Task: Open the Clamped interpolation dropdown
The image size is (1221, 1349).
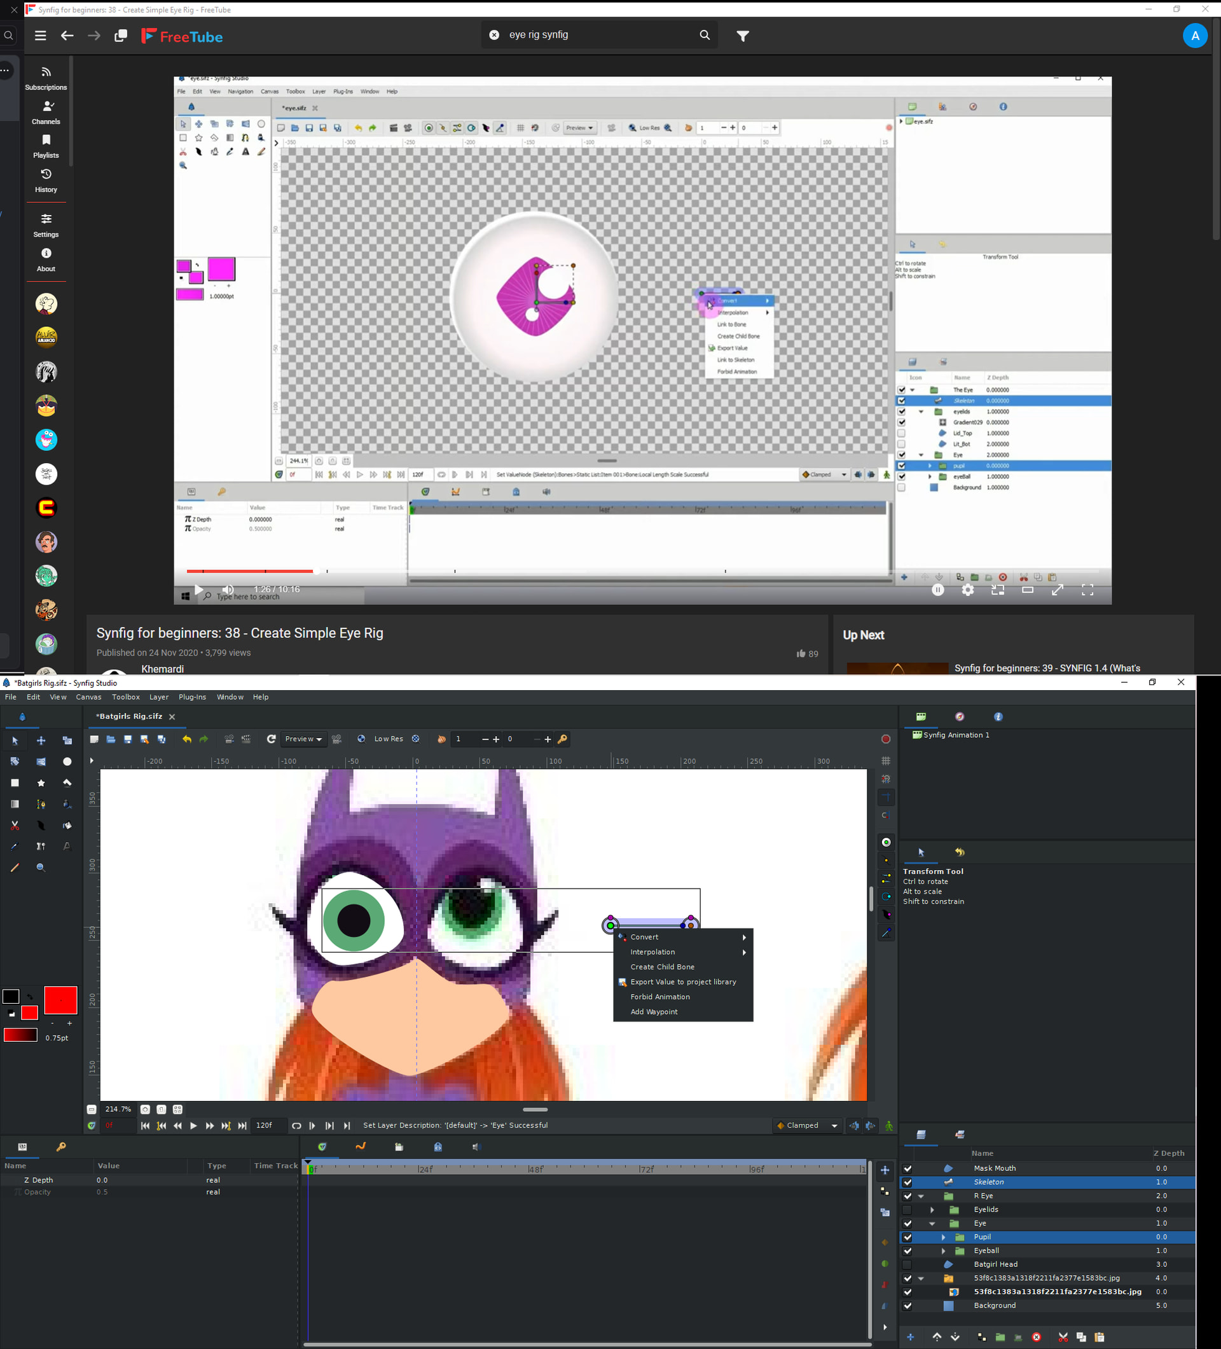Action: click(x=807, y=1125)
